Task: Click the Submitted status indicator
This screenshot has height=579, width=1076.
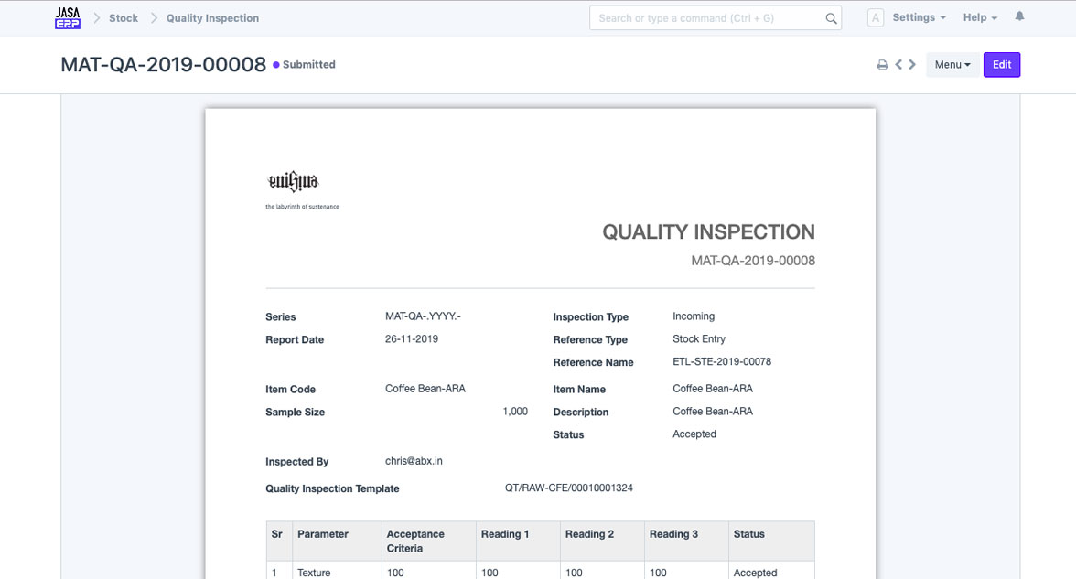Action: pyautogui.click(x=305, y=65)
